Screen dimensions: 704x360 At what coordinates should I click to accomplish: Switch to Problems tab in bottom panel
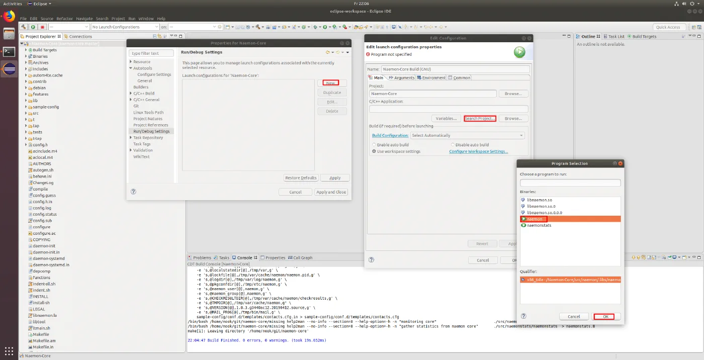200,257
